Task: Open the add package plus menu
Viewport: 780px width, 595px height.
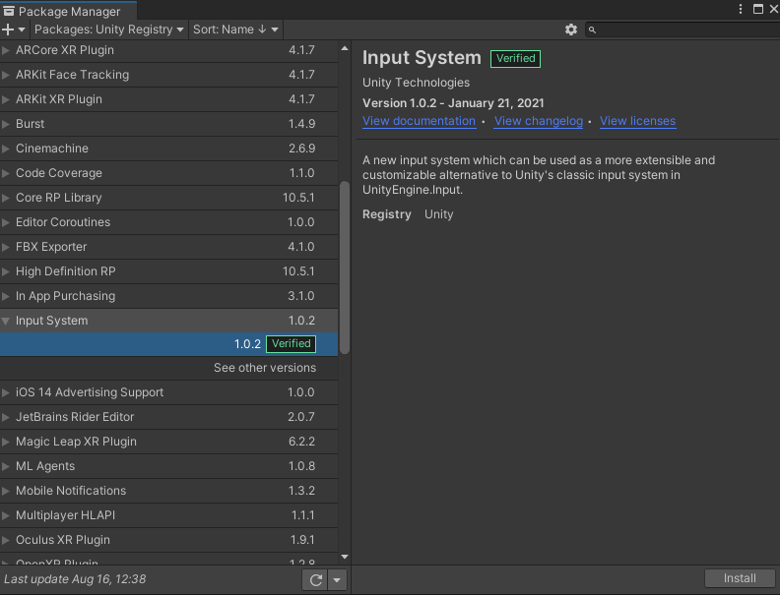Action: click(x=14, y=30)
